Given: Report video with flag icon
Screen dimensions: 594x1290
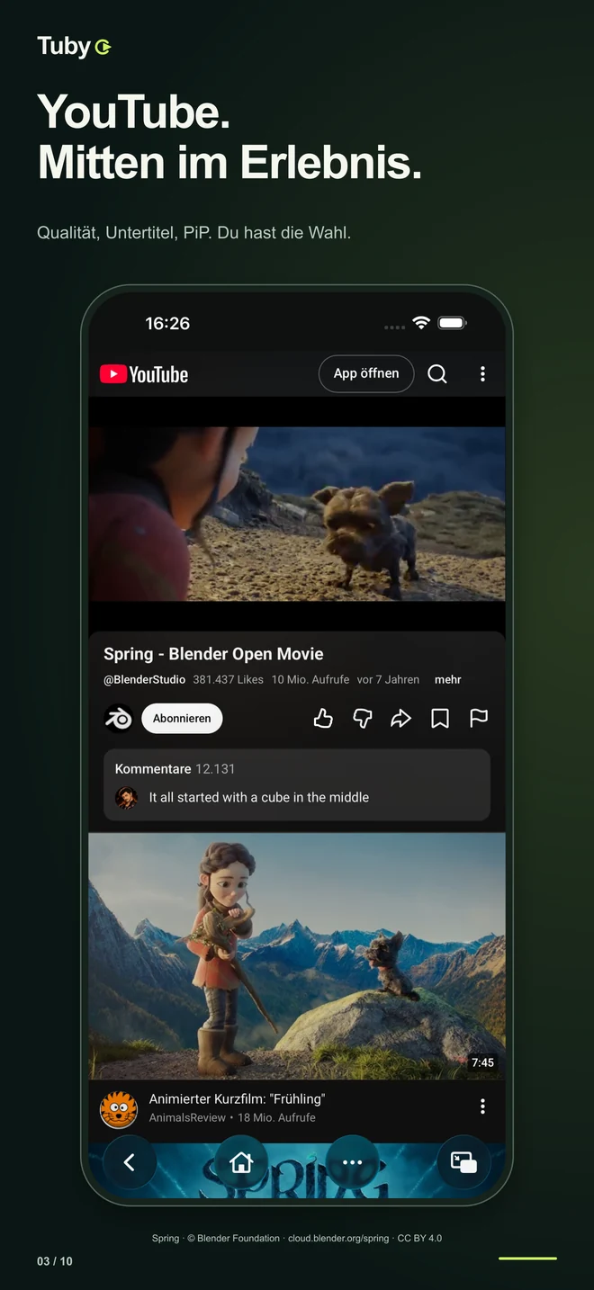Looking at the screenshot, I should pyautogui.click(x=479, y=718).
